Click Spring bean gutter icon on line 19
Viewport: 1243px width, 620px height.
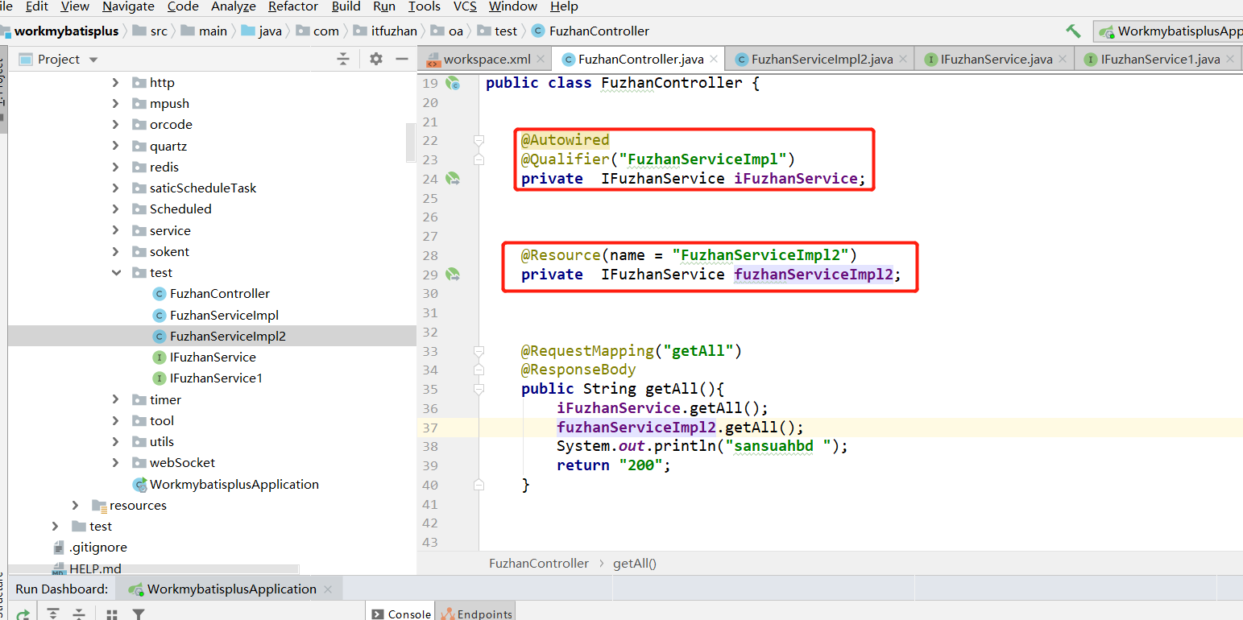[453, 83]
